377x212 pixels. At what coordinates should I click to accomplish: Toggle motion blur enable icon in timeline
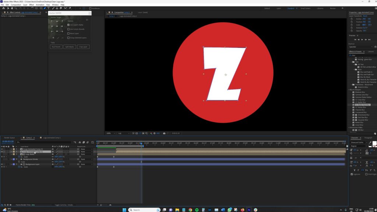(88, 142)
